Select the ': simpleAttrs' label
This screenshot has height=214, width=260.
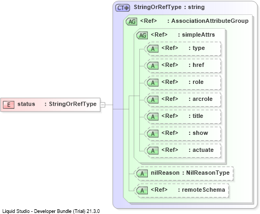(x=196, y=35)
